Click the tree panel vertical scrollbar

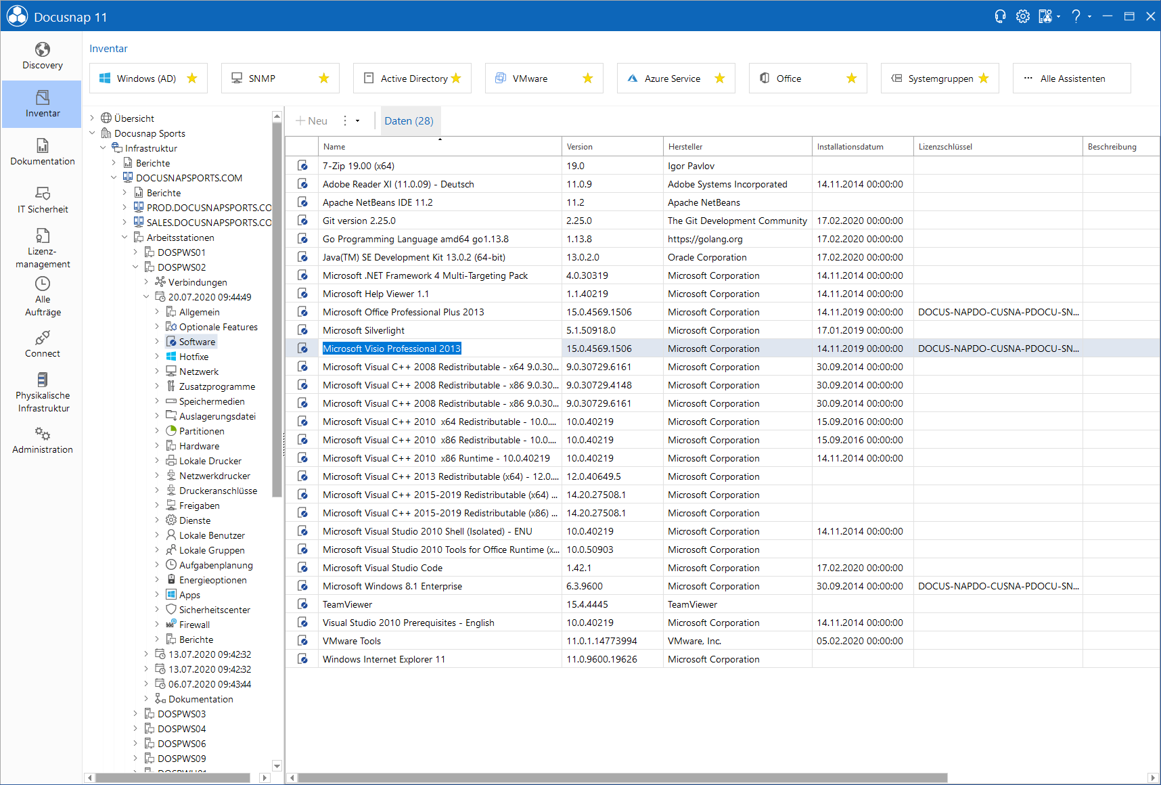277,310
